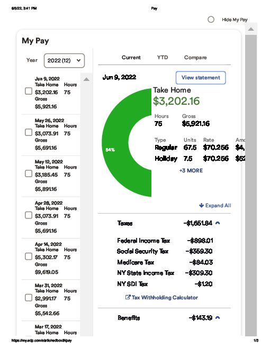Viewport: 270px width, 349px height.
Task: Click the Mar 17, 2022 pay date entry
Action: pos(48,327)
